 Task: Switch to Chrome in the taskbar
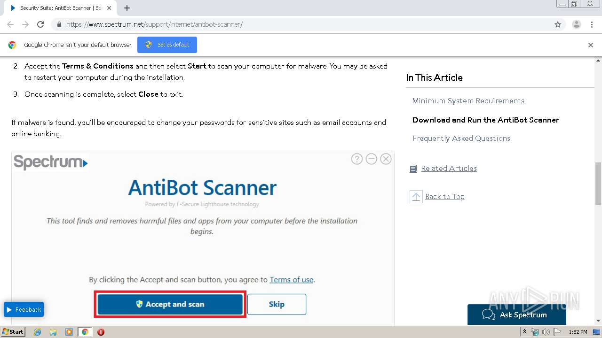point(85,332)
